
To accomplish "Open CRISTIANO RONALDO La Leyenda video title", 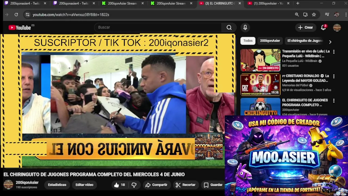I will (x=306, y=78).
